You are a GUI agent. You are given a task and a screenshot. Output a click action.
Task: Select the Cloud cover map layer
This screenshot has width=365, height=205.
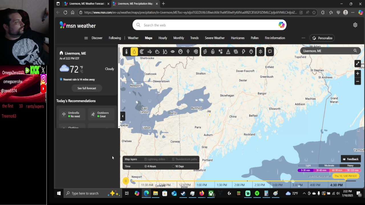point(157,52)
